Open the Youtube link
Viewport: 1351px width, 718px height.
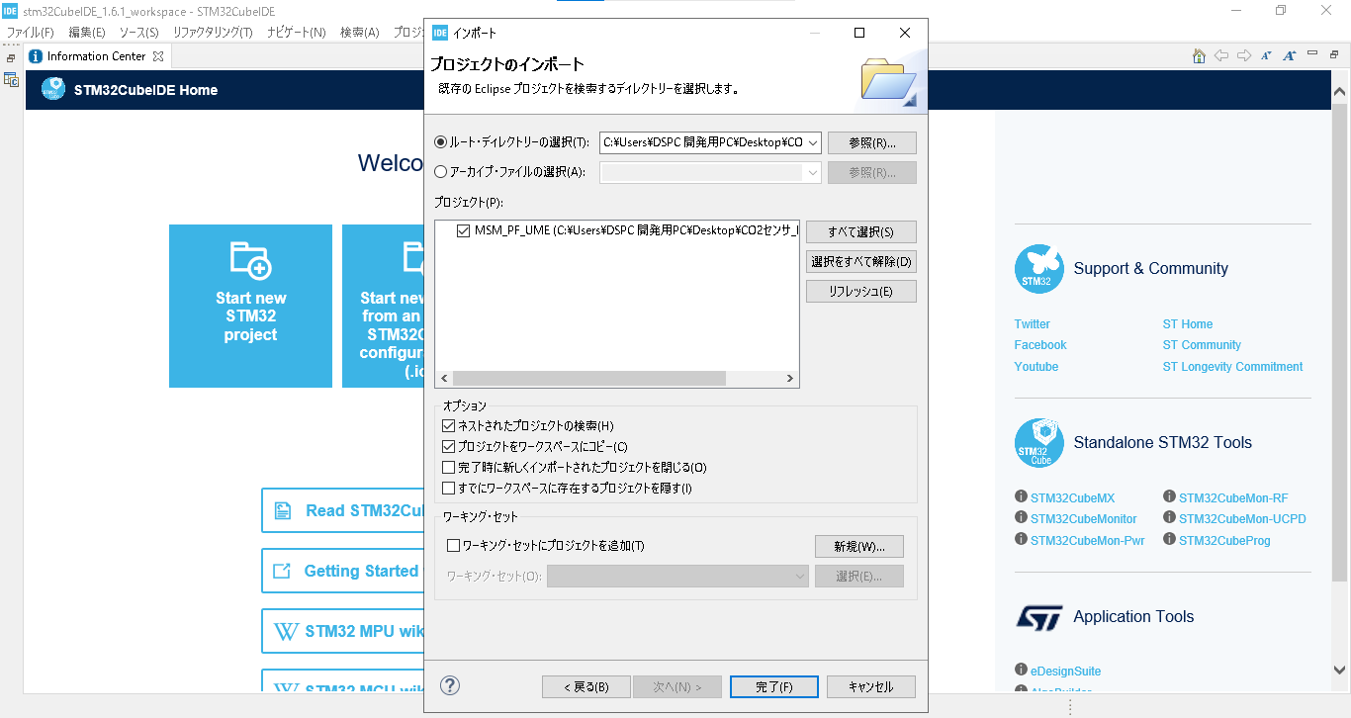1036,367
